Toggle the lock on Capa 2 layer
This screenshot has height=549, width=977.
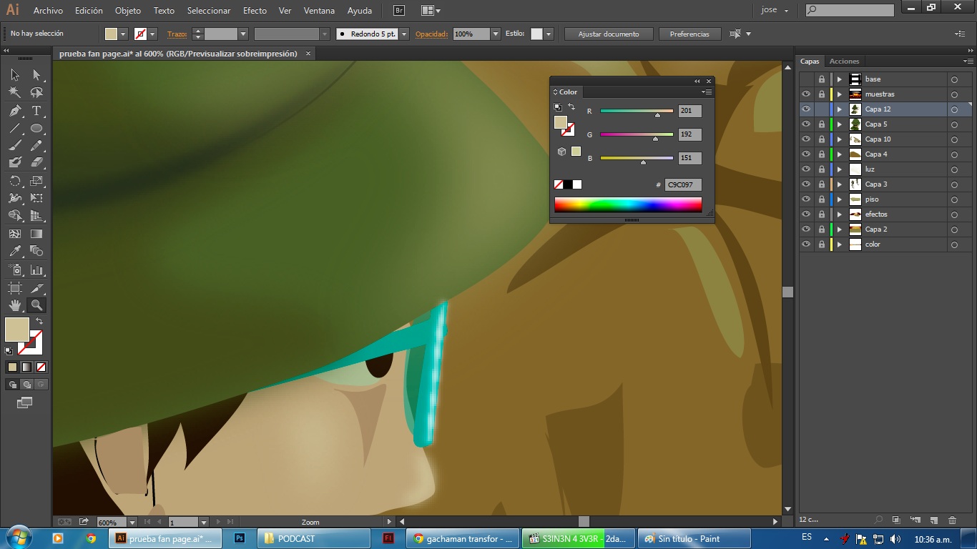click(821, 229)
